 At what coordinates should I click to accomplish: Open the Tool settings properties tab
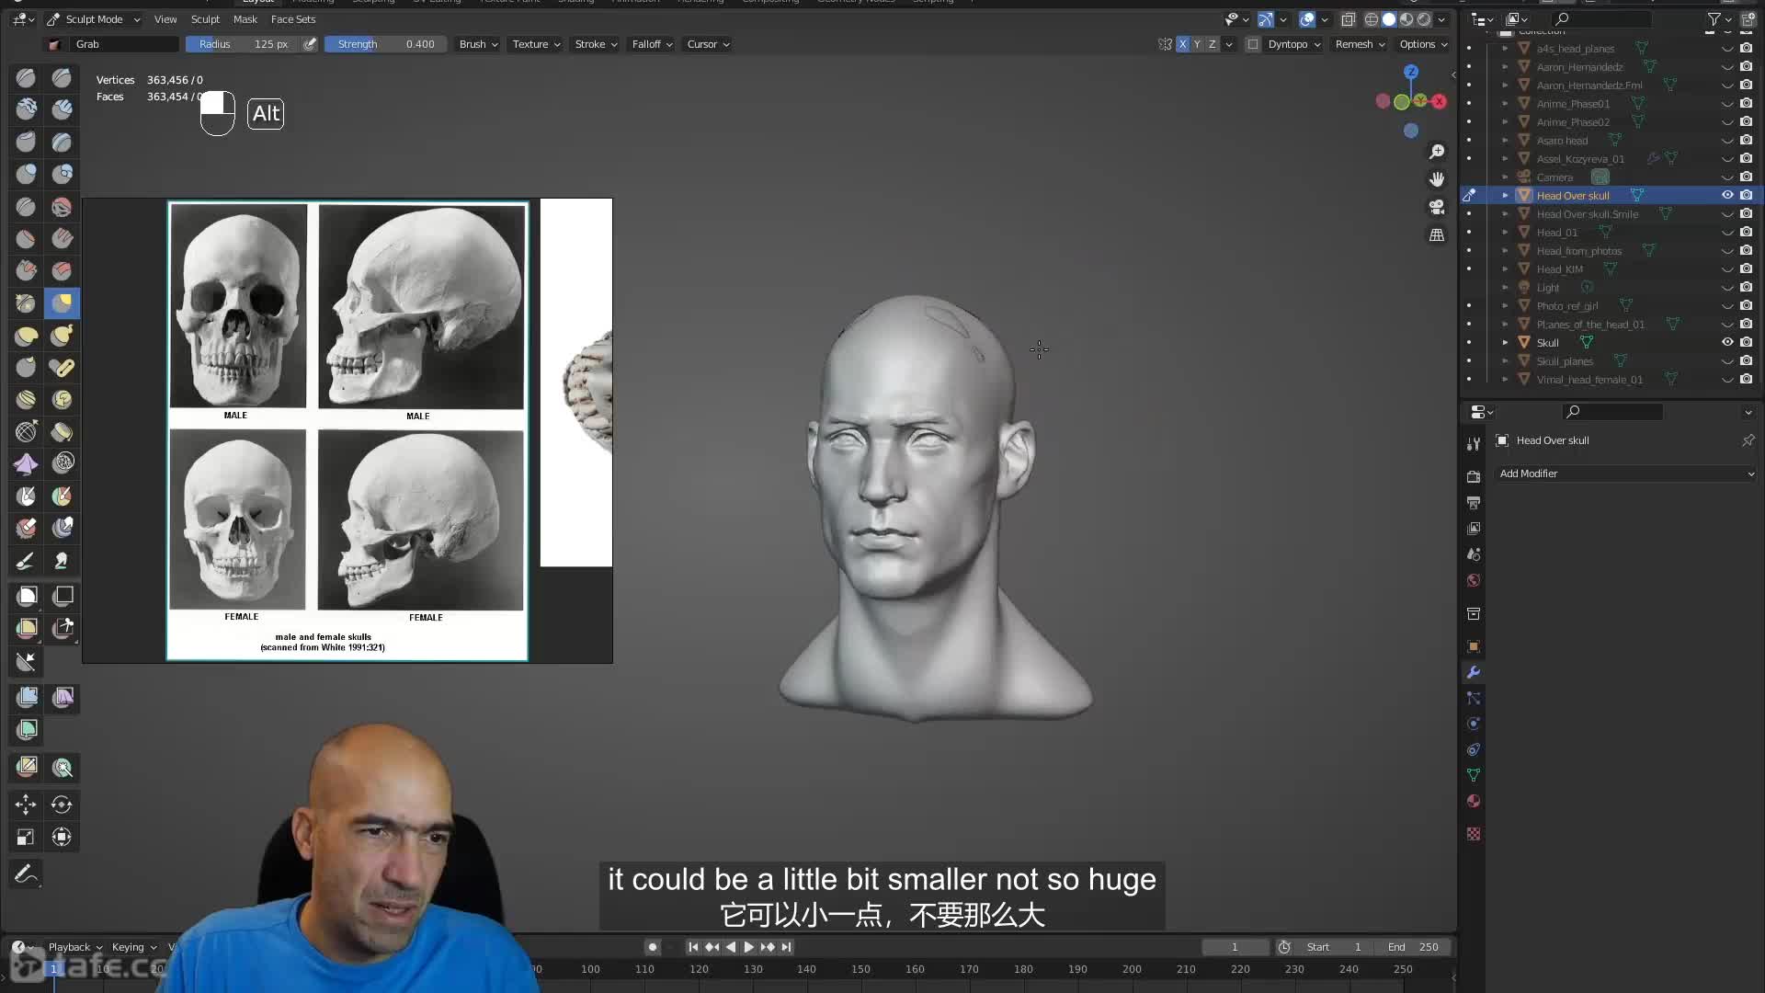tap(1474, 443)
